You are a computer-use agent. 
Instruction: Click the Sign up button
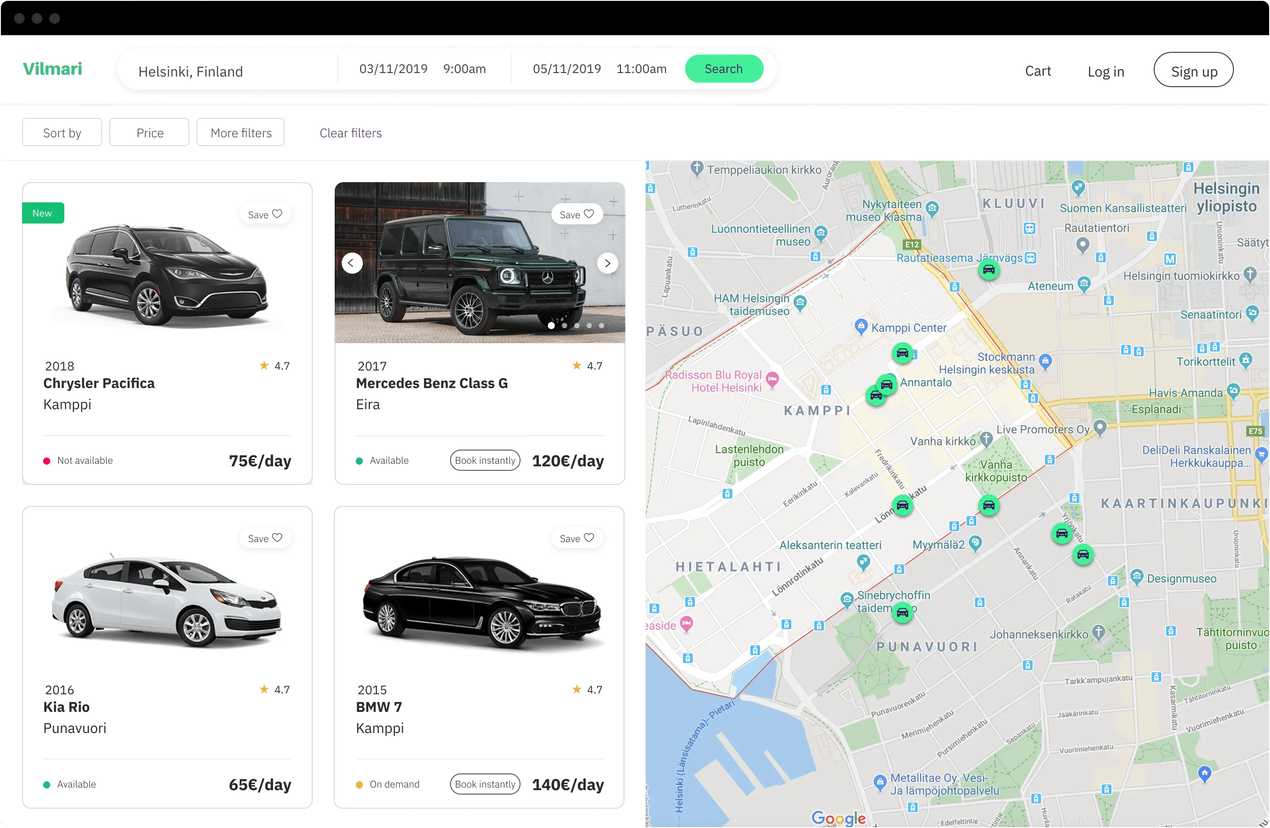pos(1193,70)
